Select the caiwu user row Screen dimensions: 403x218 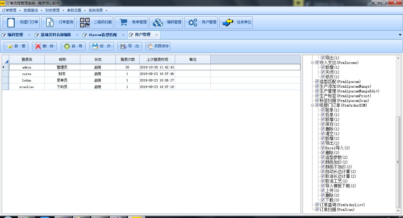coord(27,74)
